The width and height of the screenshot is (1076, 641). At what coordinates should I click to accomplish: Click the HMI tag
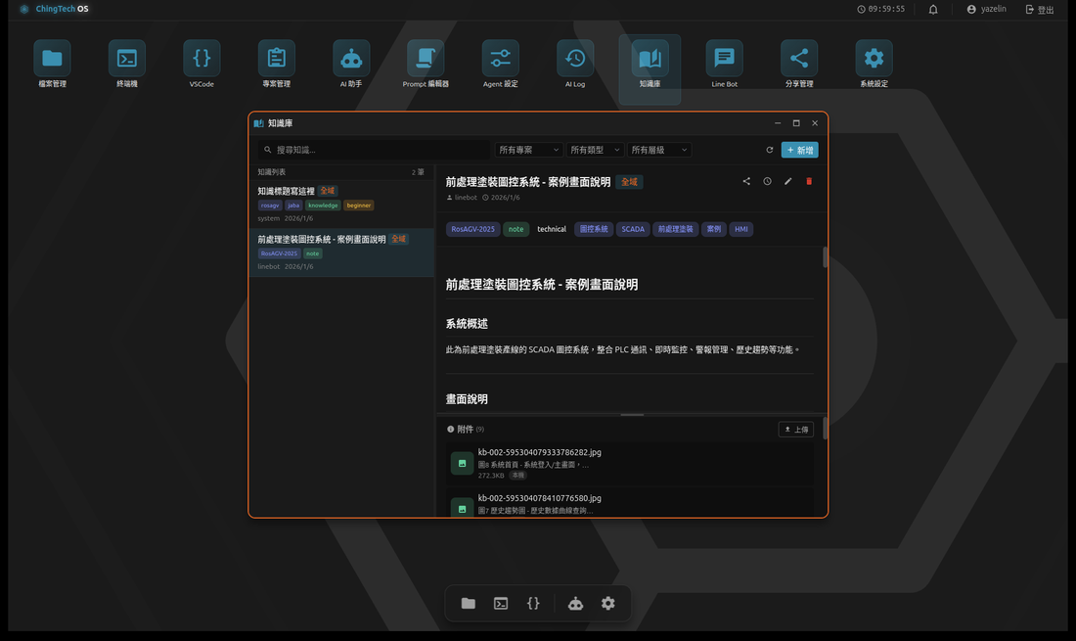pos(741,229)
